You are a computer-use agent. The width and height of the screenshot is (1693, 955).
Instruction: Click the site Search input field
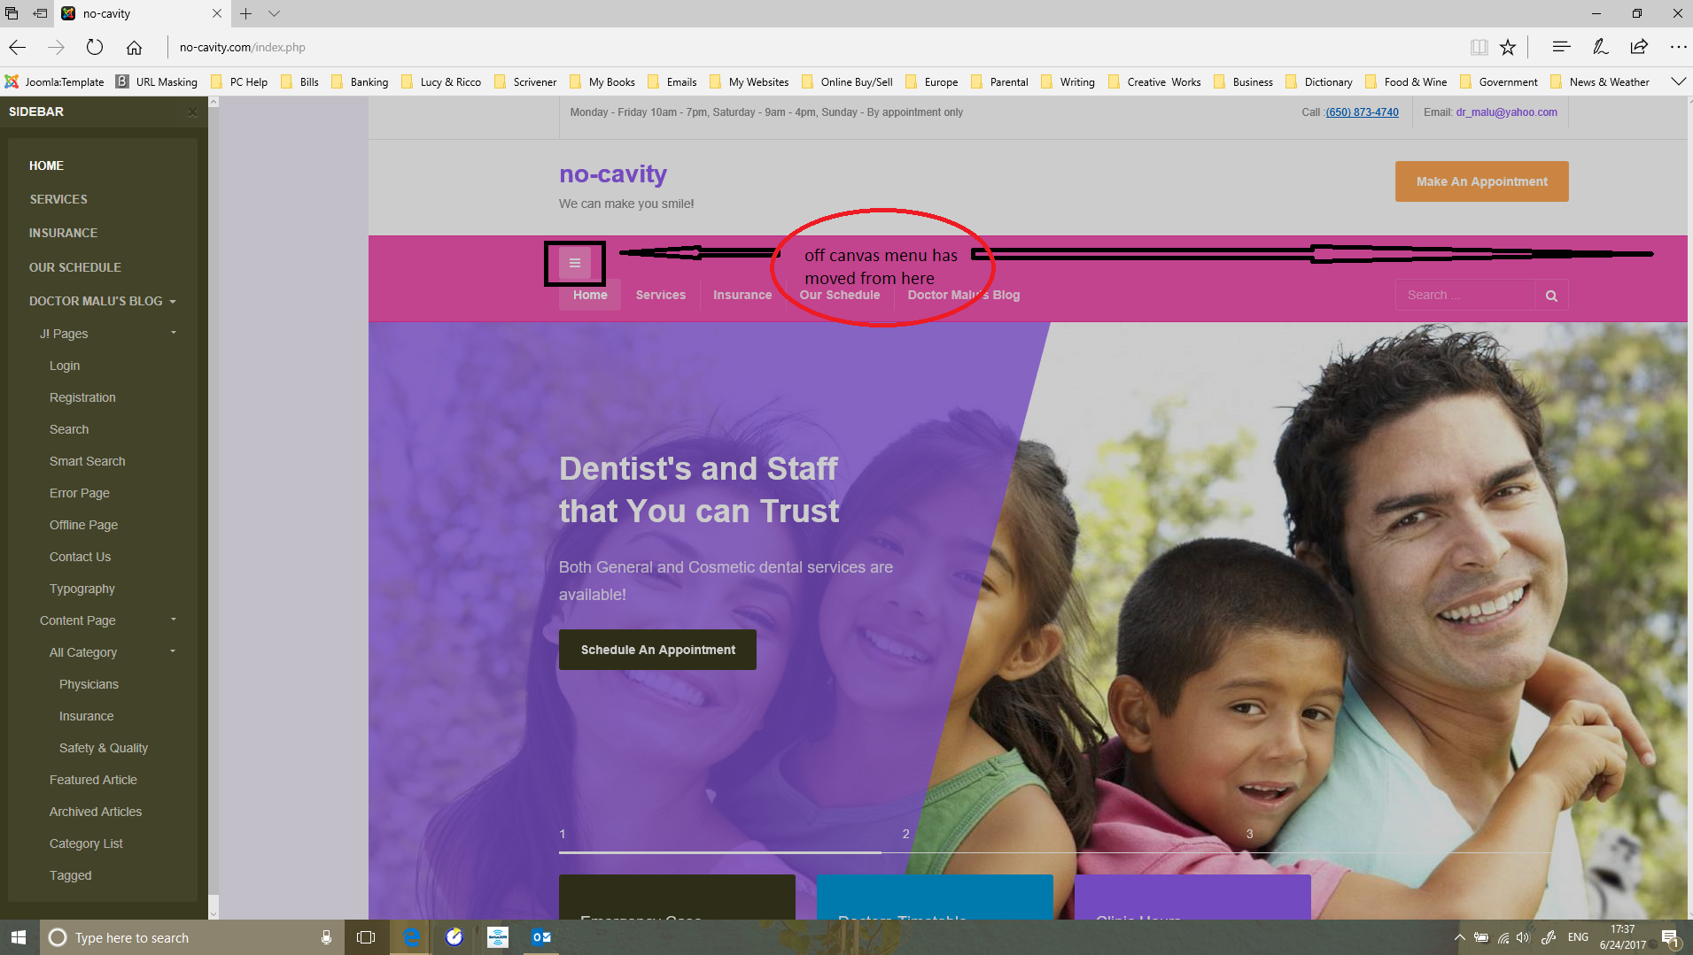pyautogui.click(x=1464, y=295)
